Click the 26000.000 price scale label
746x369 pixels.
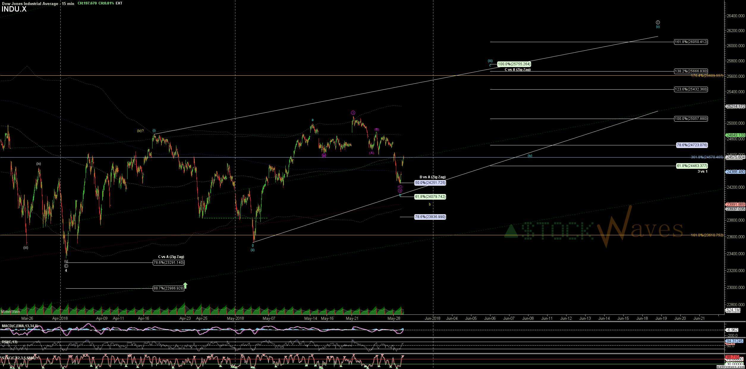(736, 46)
